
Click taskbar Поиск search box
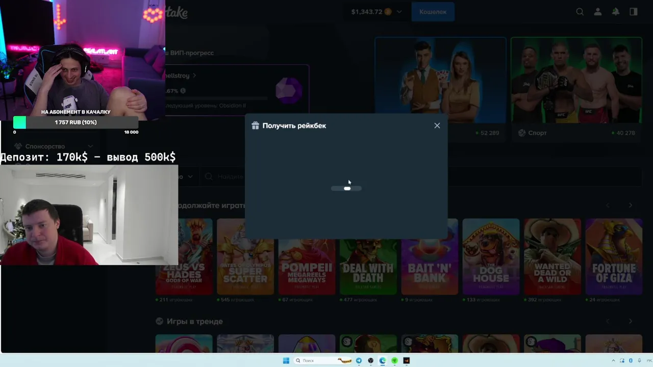(x=323, y=360)
